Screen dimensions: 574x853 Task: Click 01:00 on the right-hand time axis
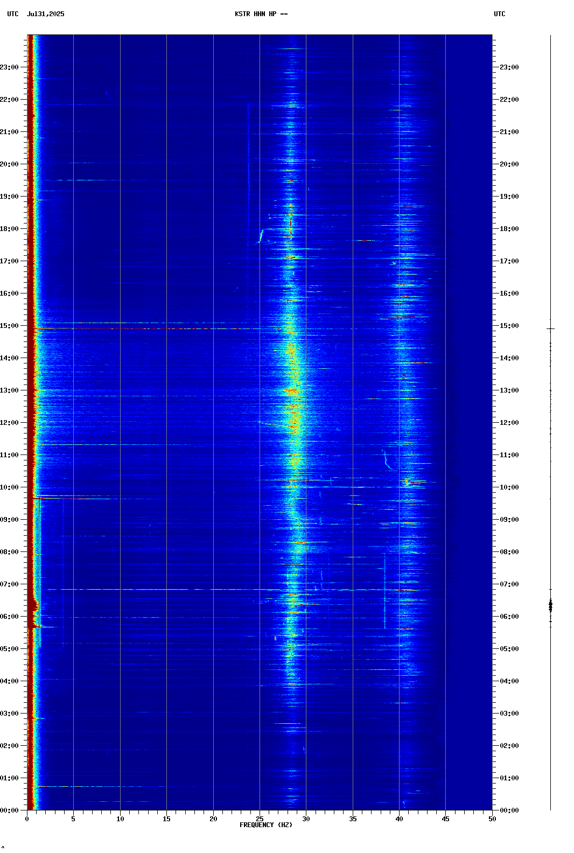[x=509, y=778]
